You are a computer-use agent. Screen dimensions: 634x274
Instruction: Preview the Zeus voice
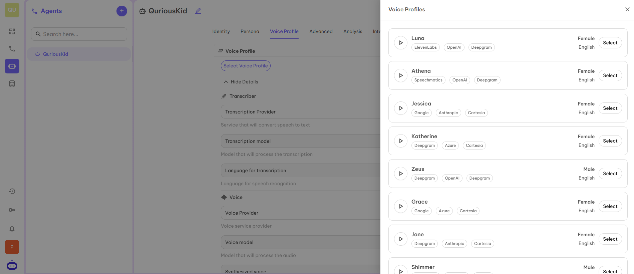(401, 174)
